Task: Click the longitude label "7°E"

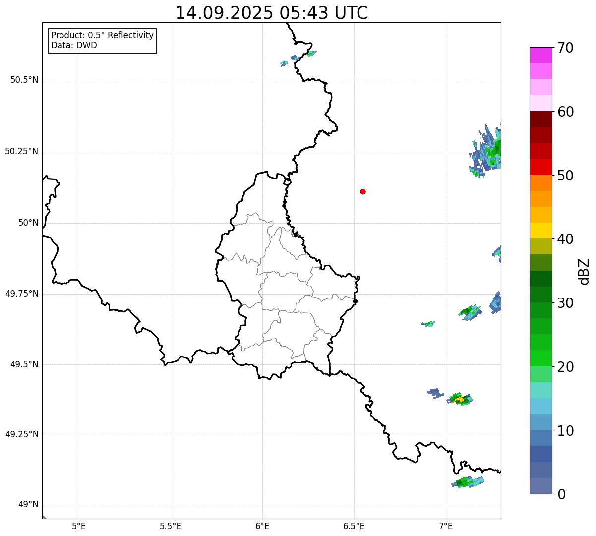Action: point(446,526)
